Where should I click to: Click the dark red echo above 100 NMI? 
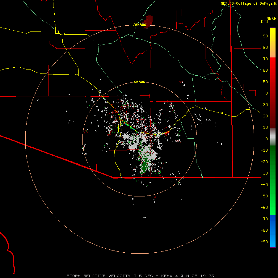(x=149, y=21)
